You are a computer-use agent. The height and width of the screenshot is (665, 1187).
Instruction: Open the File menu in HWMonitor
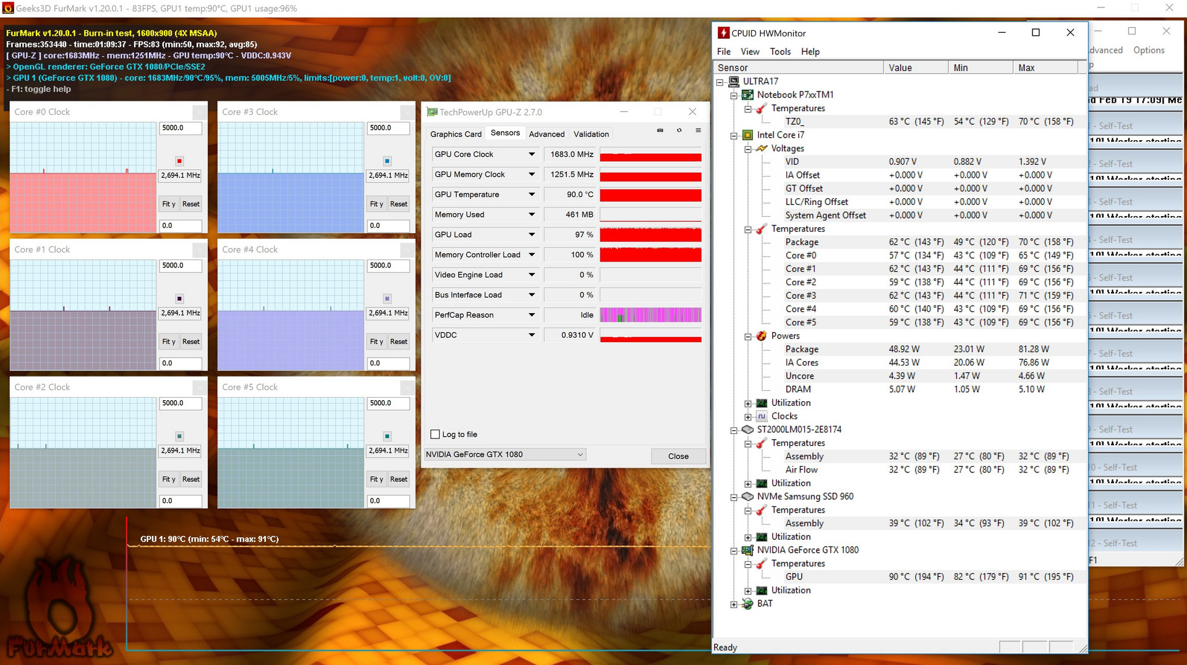point(724,52)
